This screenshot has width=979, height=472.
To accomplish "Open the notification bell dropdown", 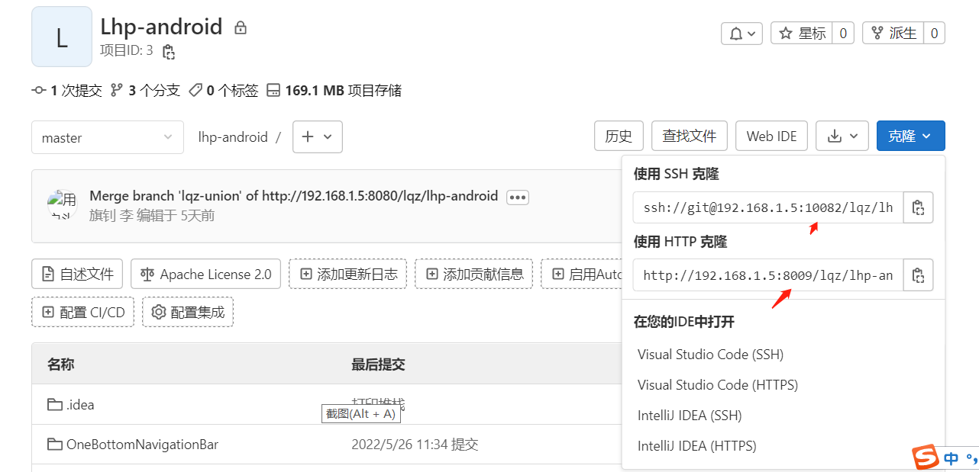I will 742,34.
